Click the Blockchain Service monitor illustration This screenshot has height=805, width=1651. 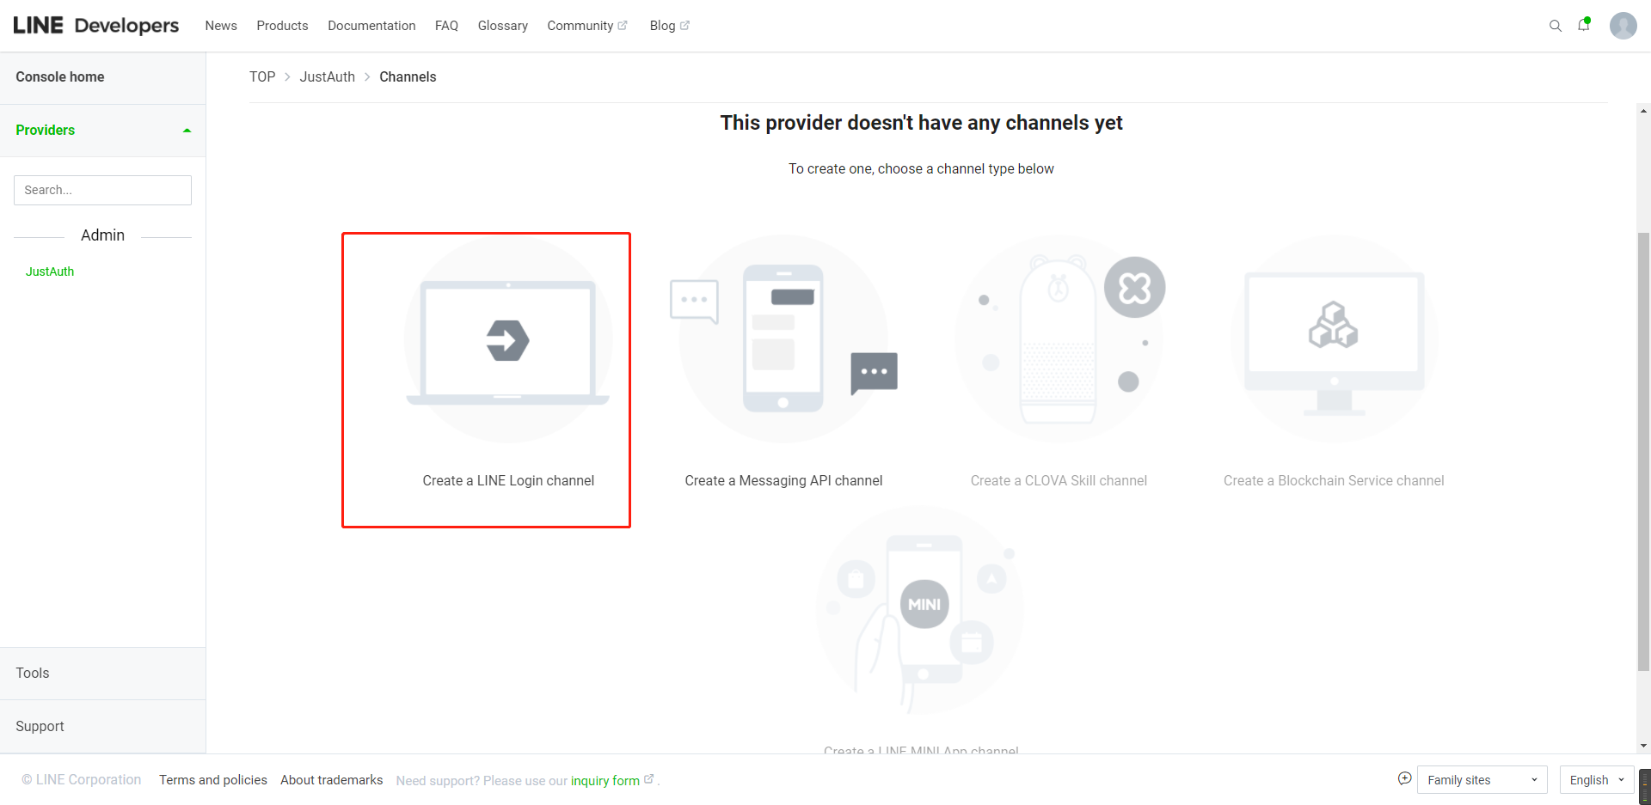(1335, 339)
